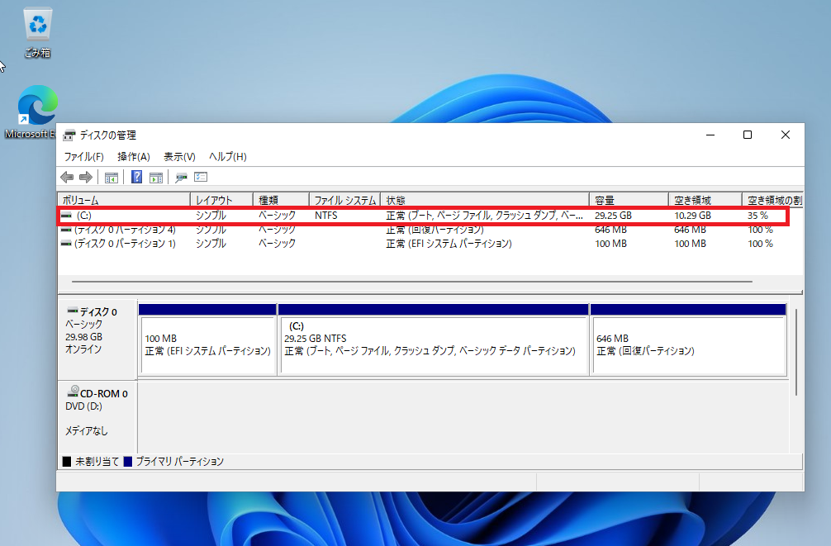
Task: Select the CD-ROM 0 DVD (D:) label block
Action: click(x=97, y=416)
